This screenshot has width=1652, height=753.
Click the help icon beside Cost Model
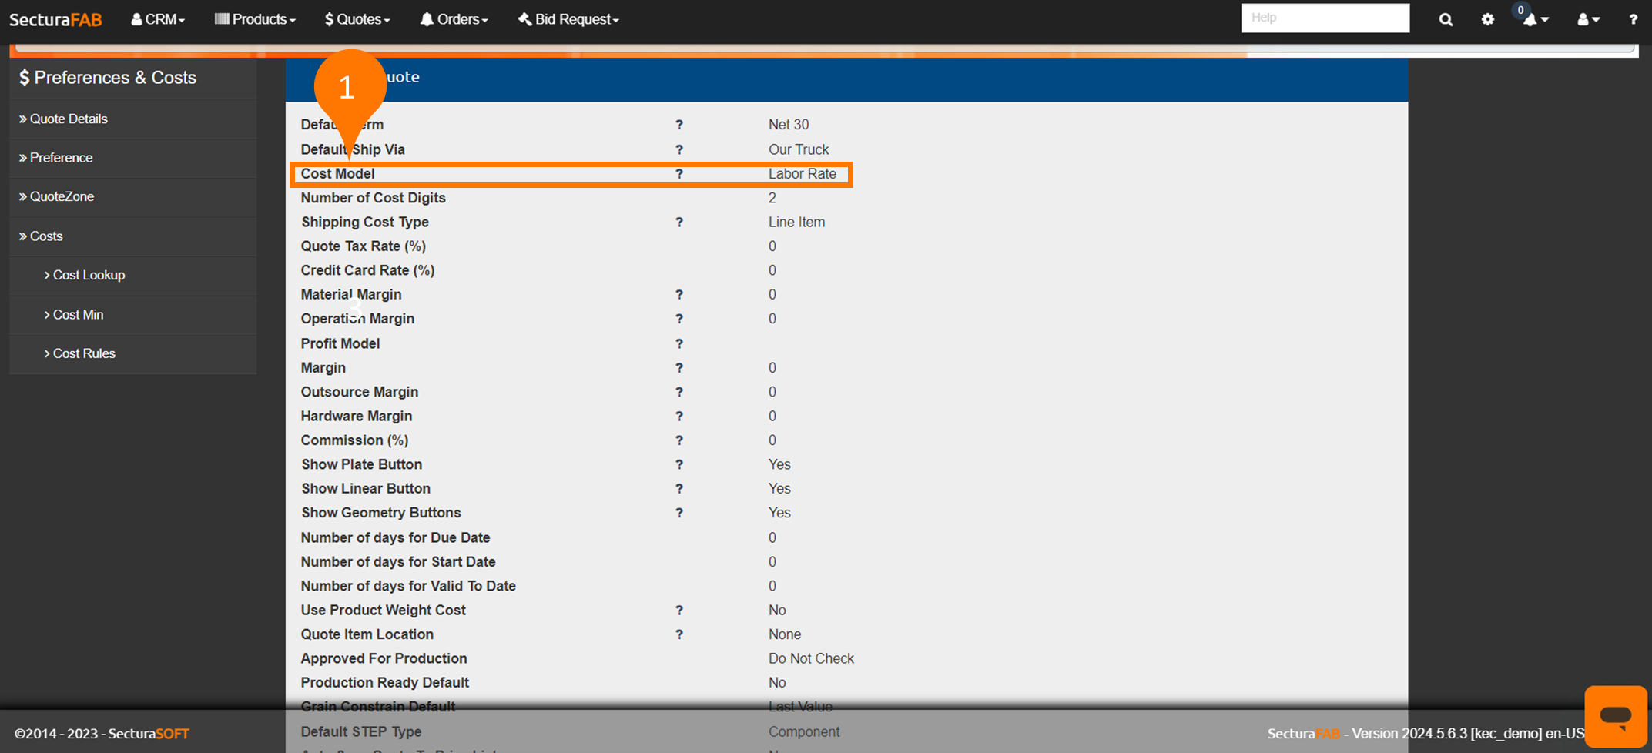[x=679, y=174]
